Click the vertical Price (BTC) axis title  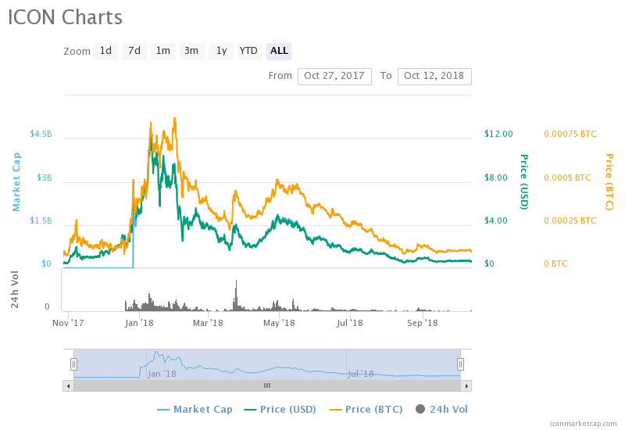tap(609, 182)
